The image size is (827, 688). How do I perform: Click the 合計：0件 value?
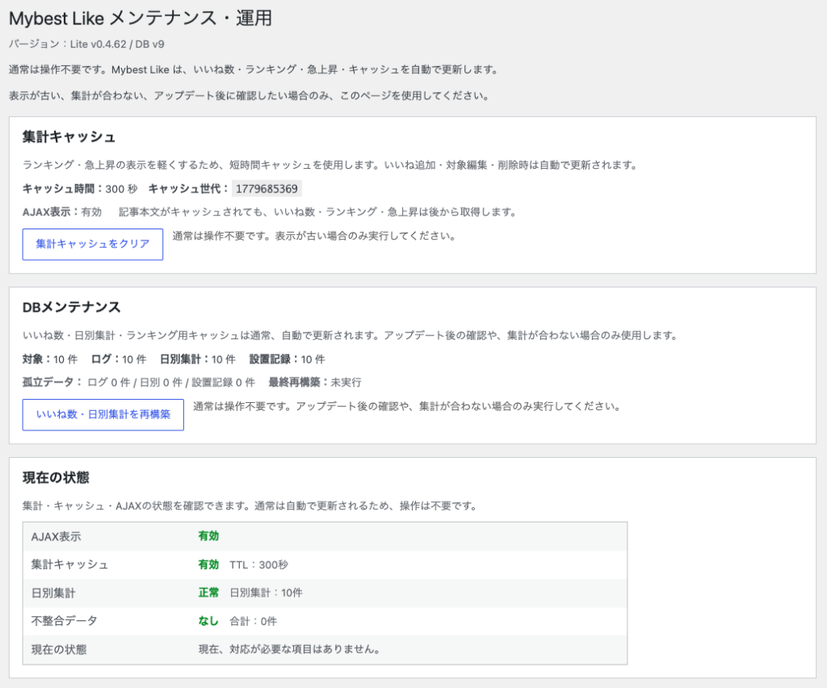[253, 622]
